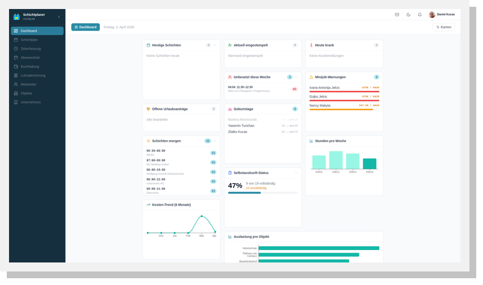Expand Heutige Schichten with its chevron

[x=215, y=45]
